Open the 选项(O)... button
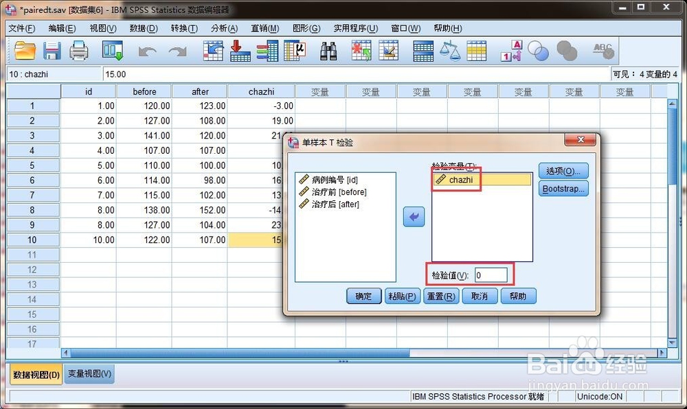This screenshot has width=687, height=409. (x=563, y=171)
